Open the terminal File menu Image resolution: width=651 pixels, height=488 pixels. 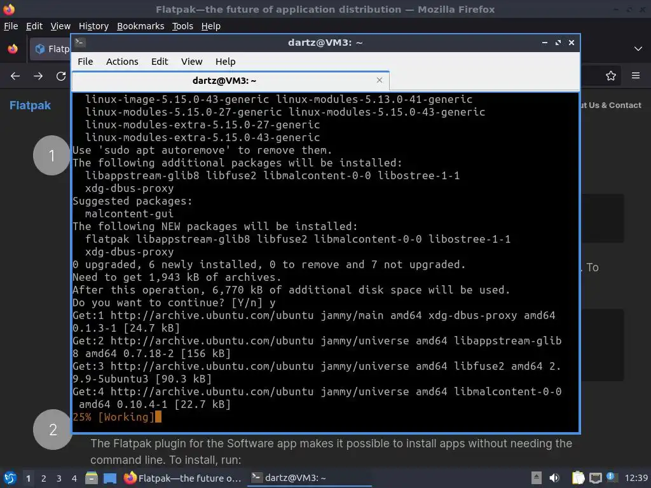[x=85, y=62]
